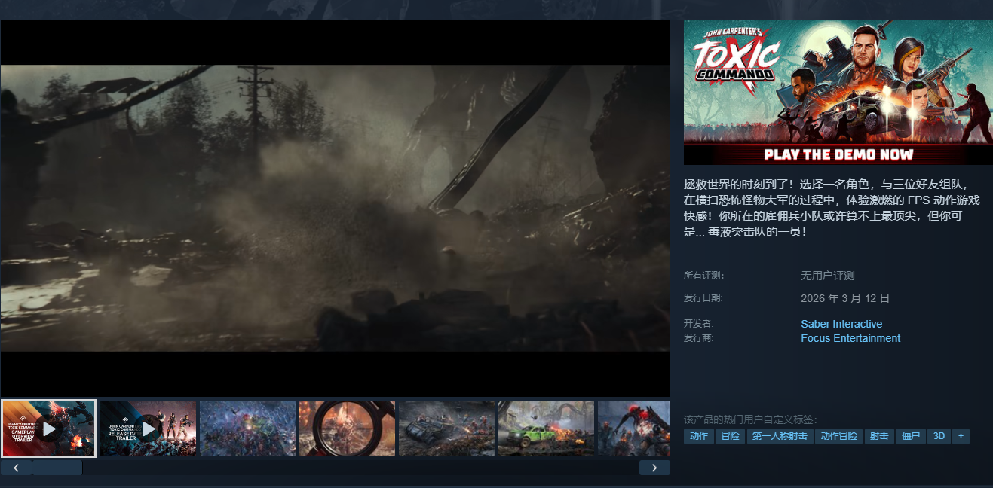
Task: Click the thumbnail strip scrollbar handle
Action: [x=57, y=468]
